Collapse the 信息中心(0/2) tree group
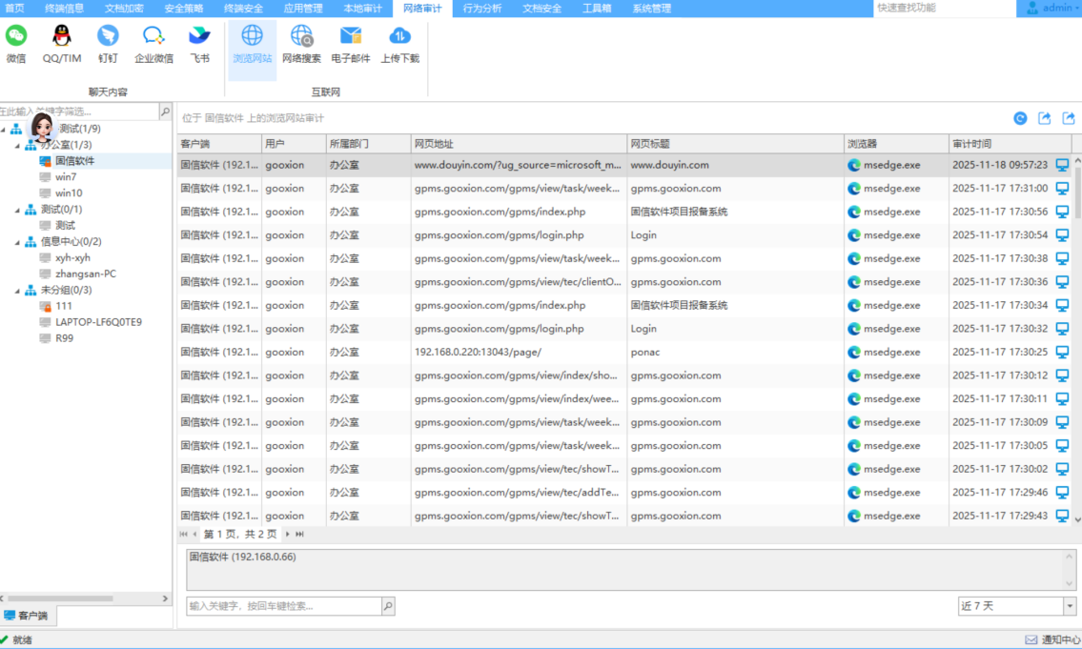Screen dimensions: 1082x649 click(x=17, y=242)
